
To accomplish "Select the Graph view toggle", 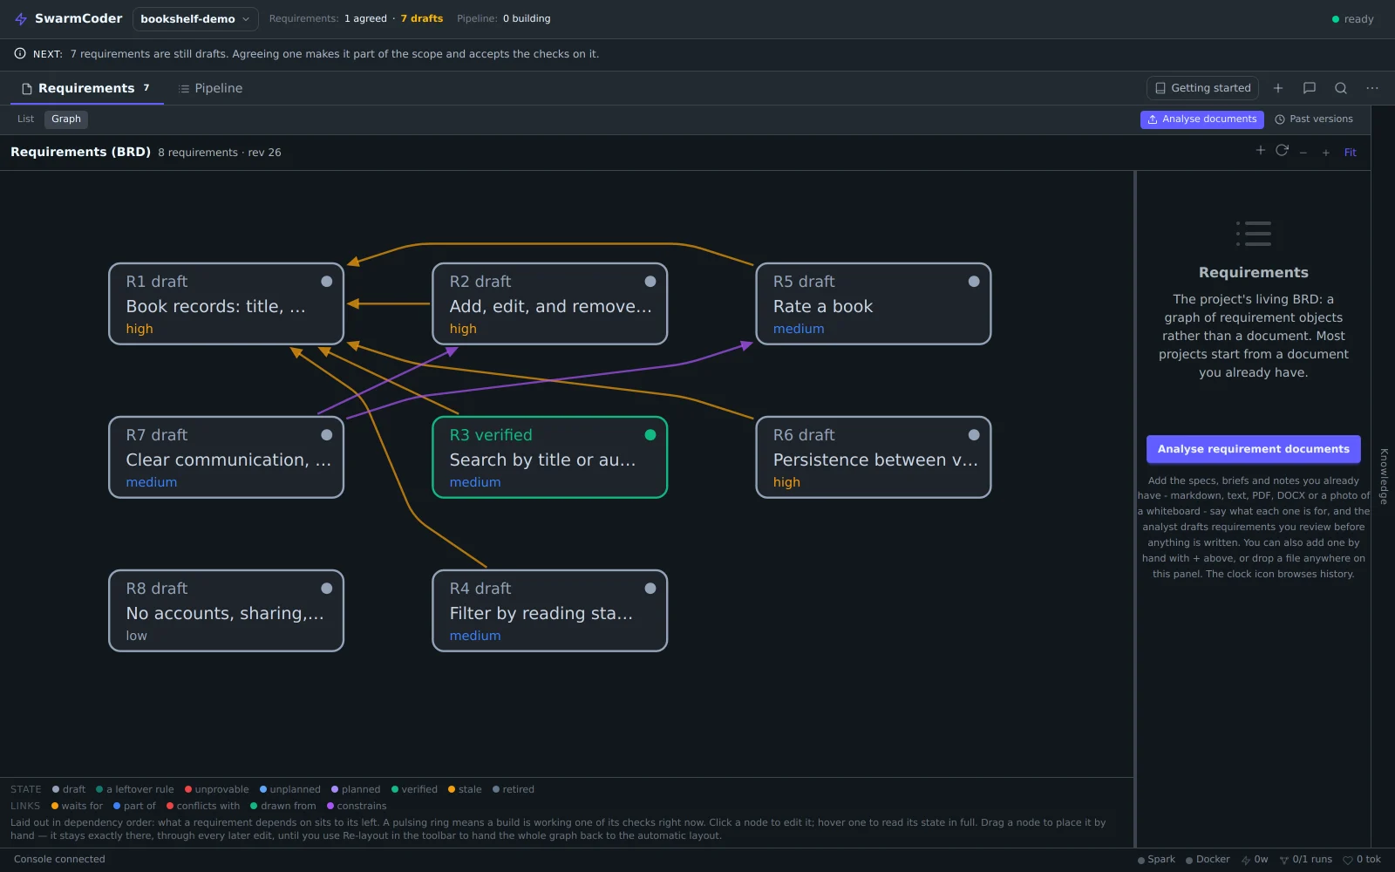I will pyautogui.click(x=66, y=119).
